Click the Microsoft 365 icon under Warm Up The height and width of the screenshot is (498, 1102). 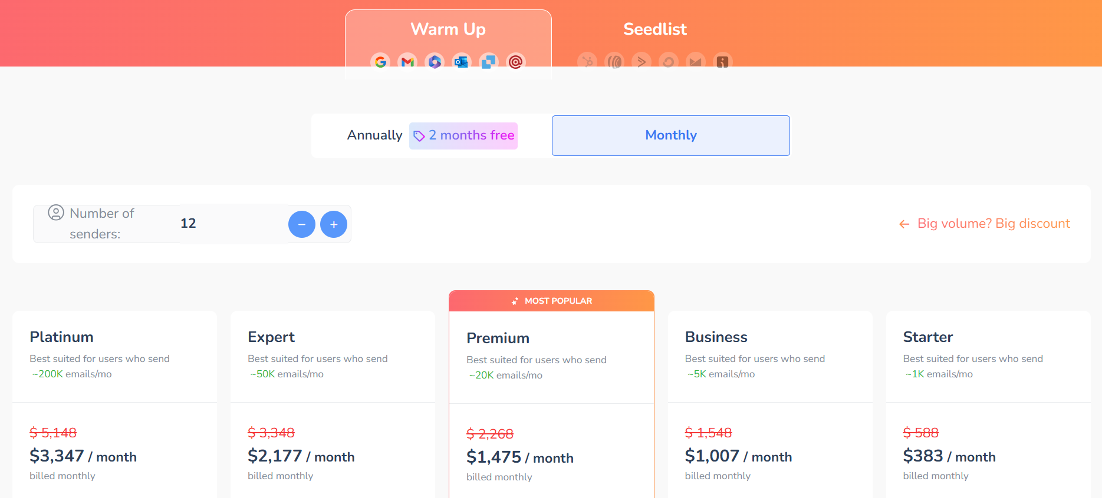[435, 62]
